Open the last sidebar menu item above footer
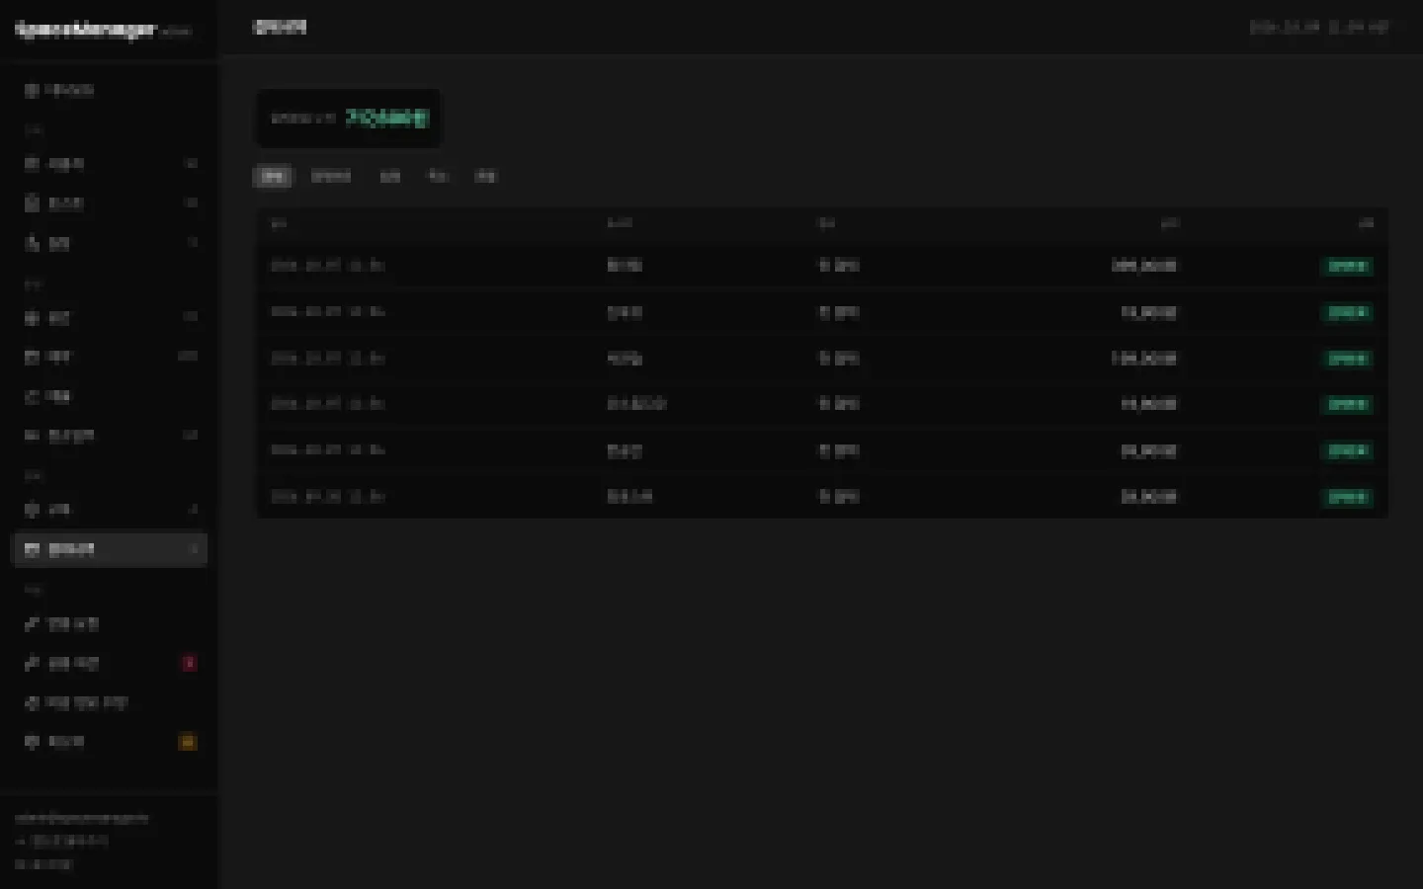 tap(109, 742)
